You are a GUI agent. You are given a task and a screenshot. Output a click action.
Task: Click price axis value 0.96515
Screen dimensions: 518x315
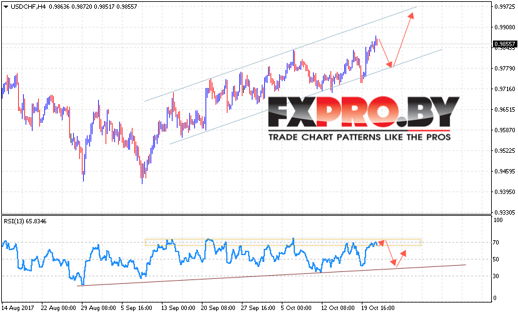[504, 110]
